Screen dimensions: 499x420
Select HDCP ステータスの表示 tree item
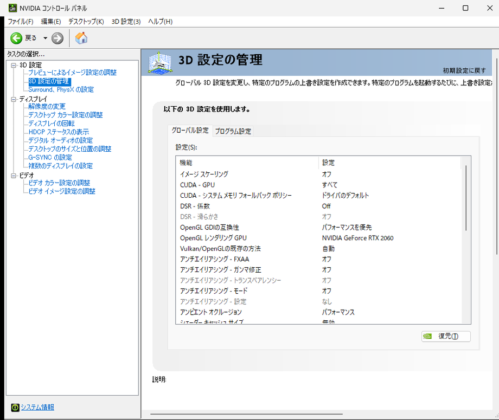coord(59,132)
